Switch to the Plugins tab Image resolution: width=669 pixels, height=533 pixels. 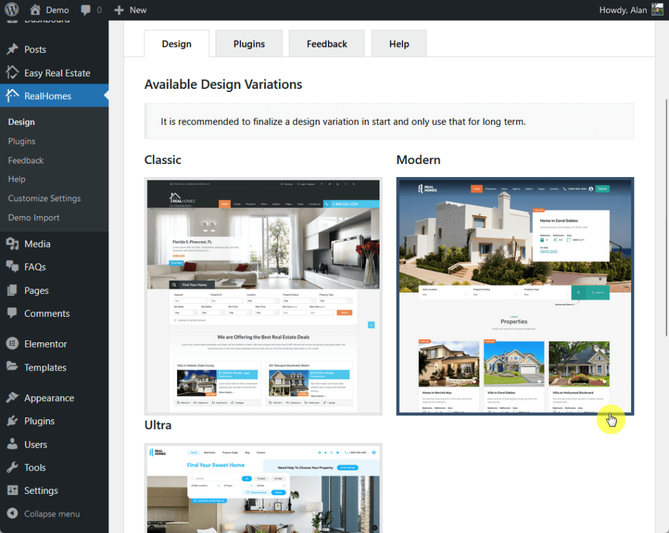(x=249, y=44)
